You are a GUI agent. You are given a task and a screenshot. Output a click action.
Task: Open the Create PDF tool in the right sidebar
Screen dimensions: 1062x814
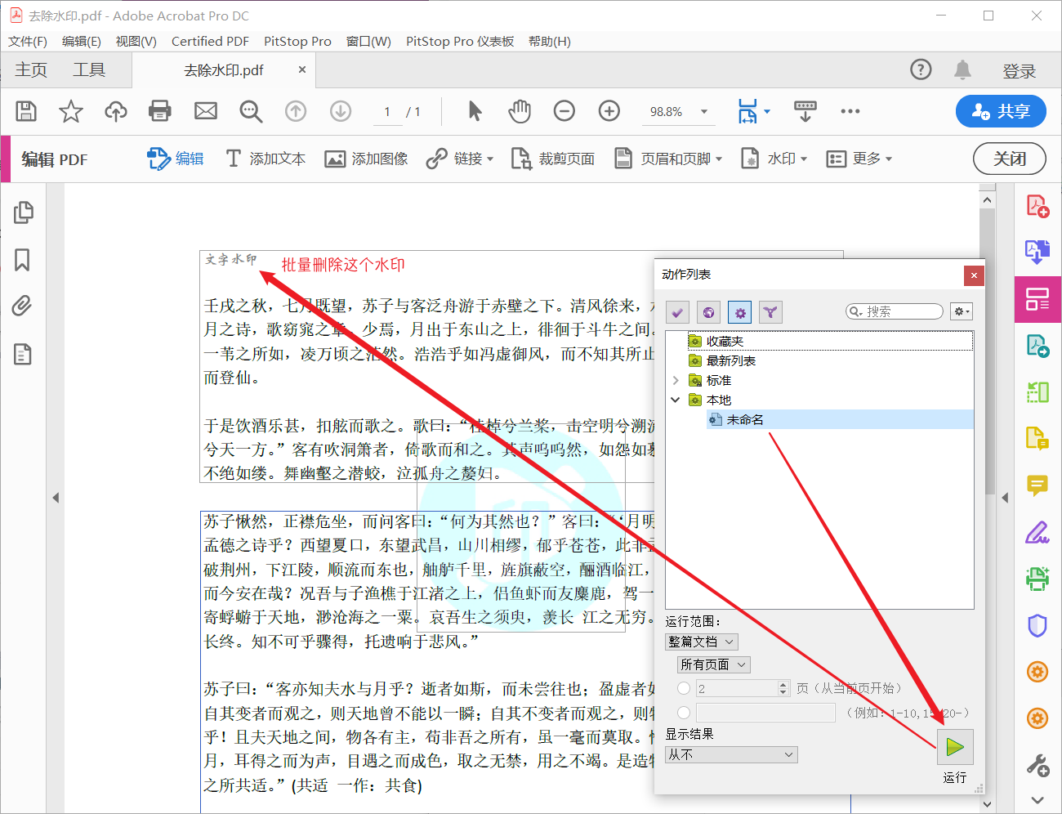[1037, 206]
